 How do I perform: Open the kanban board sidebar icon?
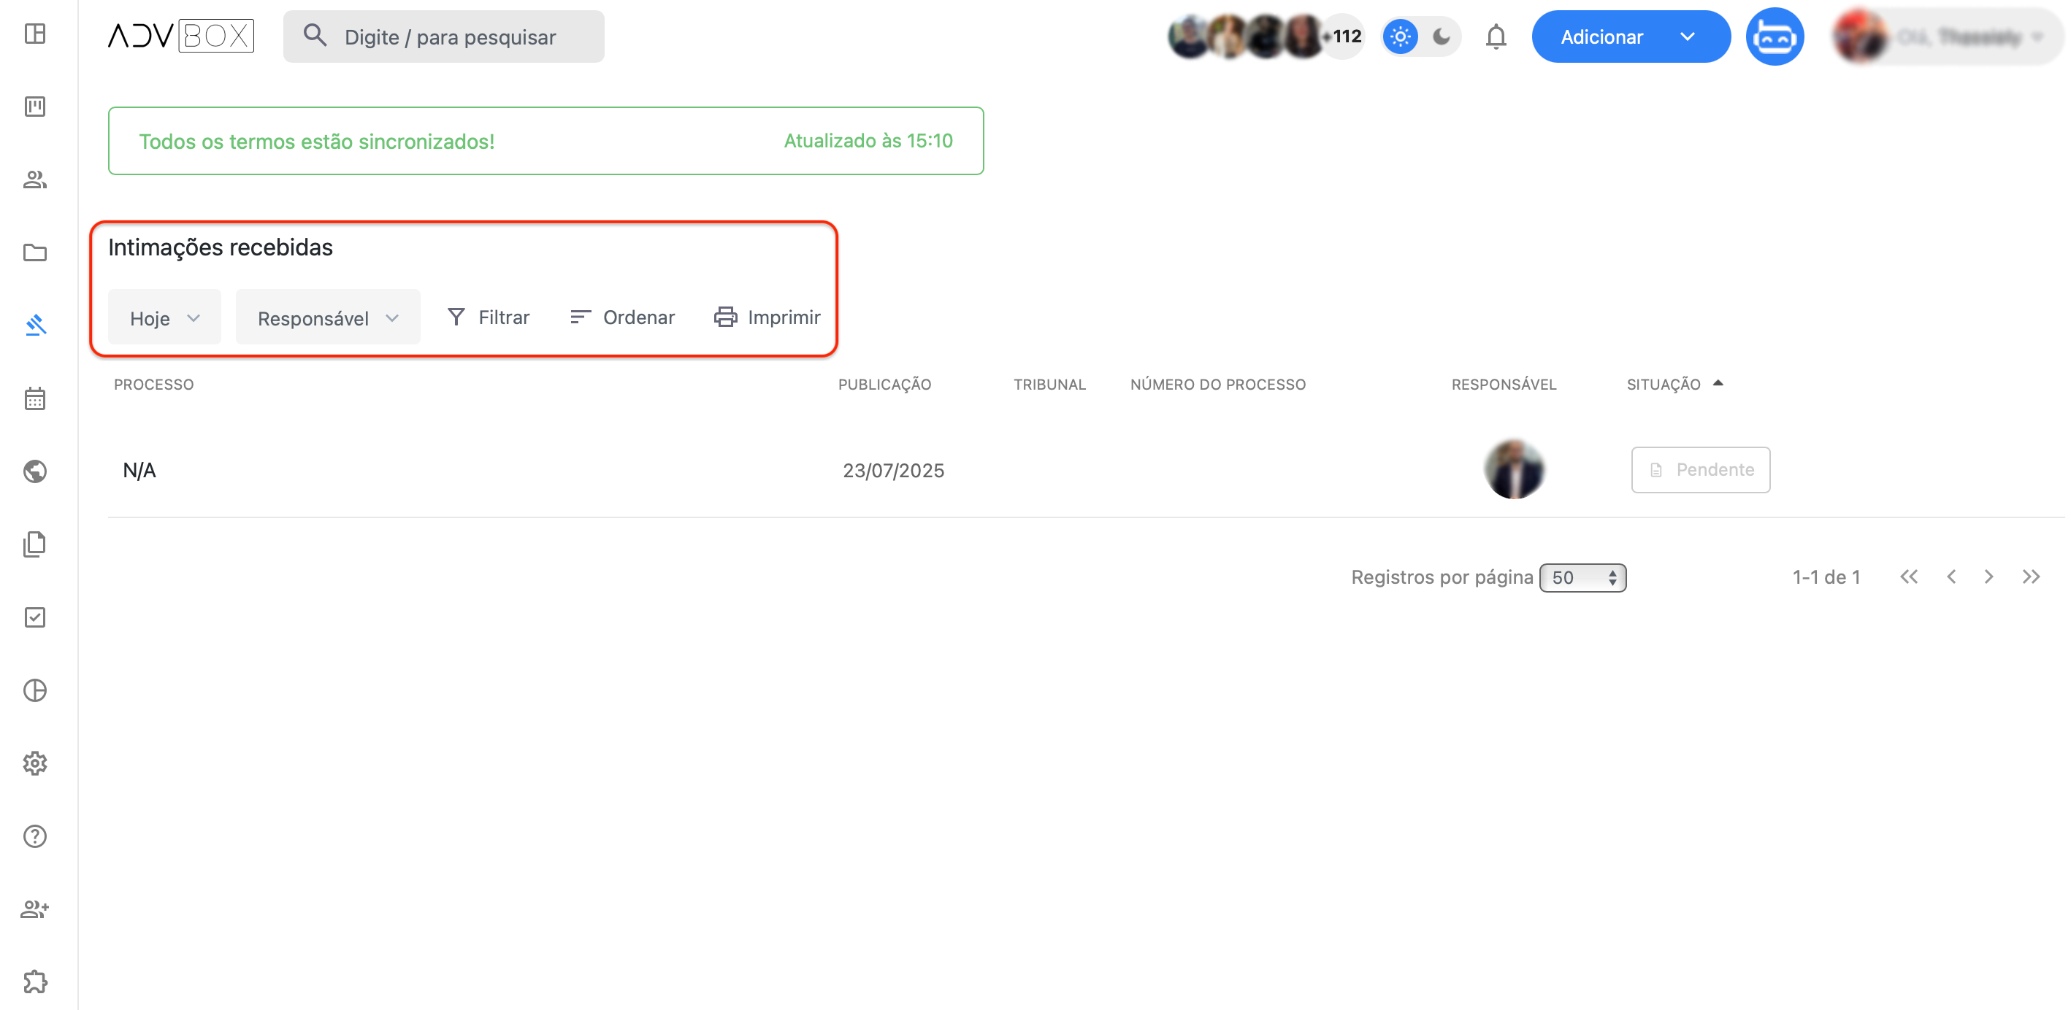[x=34, y=106]
